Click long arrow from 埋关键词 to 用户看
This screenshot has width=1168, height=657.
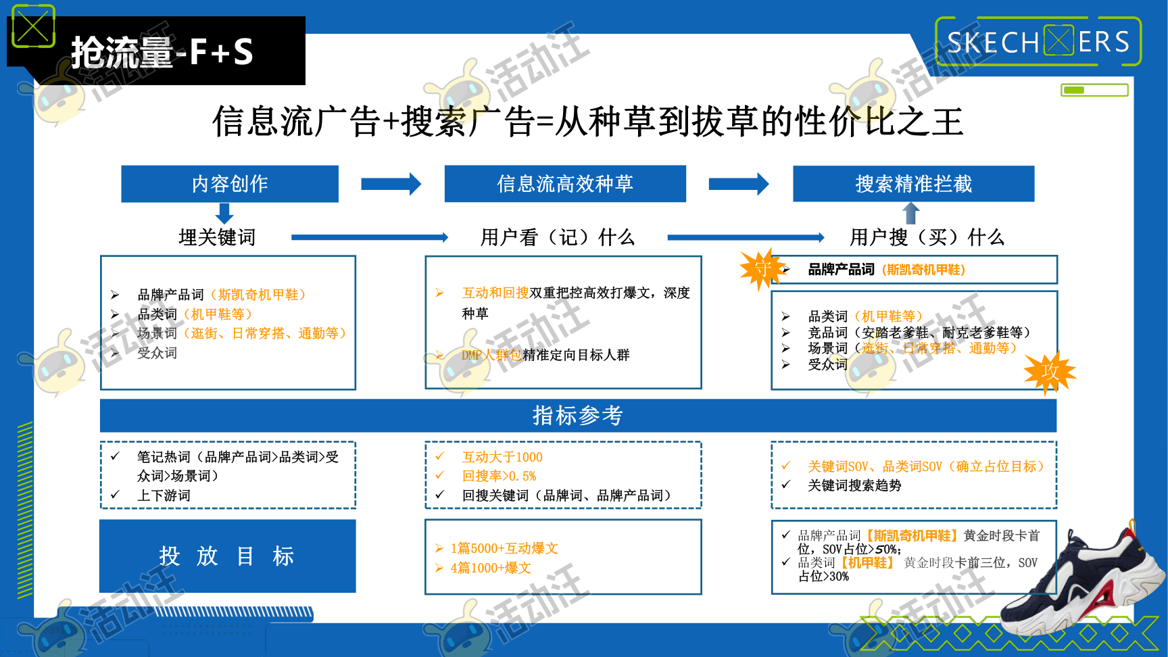coord(370,237)
